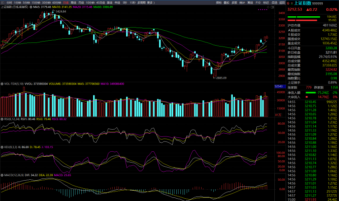Open F10 company info
Screen dimensions: 339x201
point(258,3)
